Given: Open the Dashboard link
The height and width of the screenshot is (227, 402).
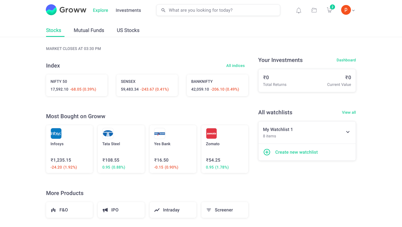Looking at the screenshot, I should [x=346, y=60].
